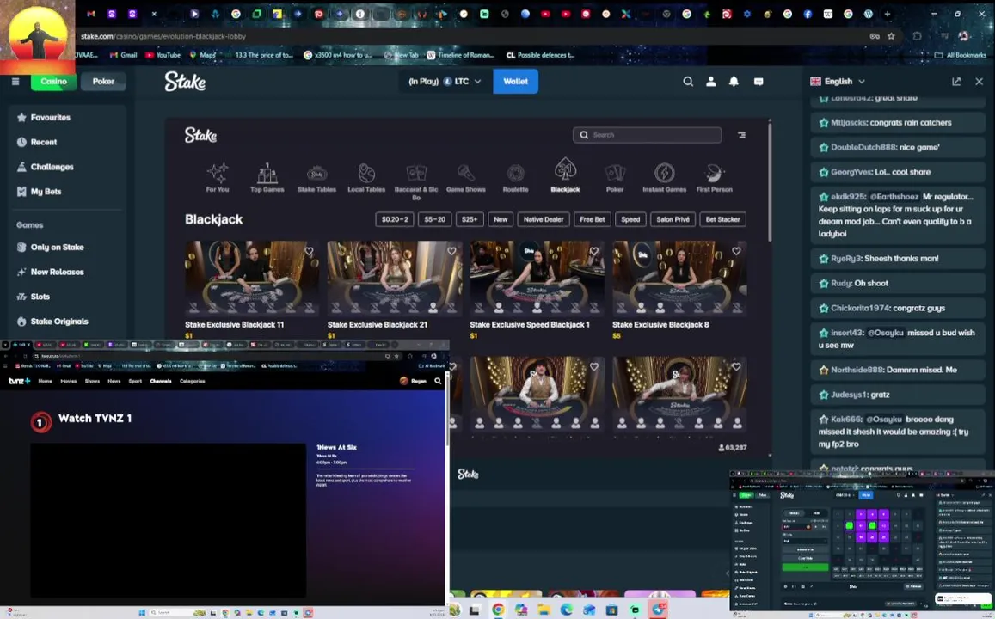The image size is (995, 619).
Task: Open the Instant Games category
Action: pyautogui.click(x=665, y=177)
